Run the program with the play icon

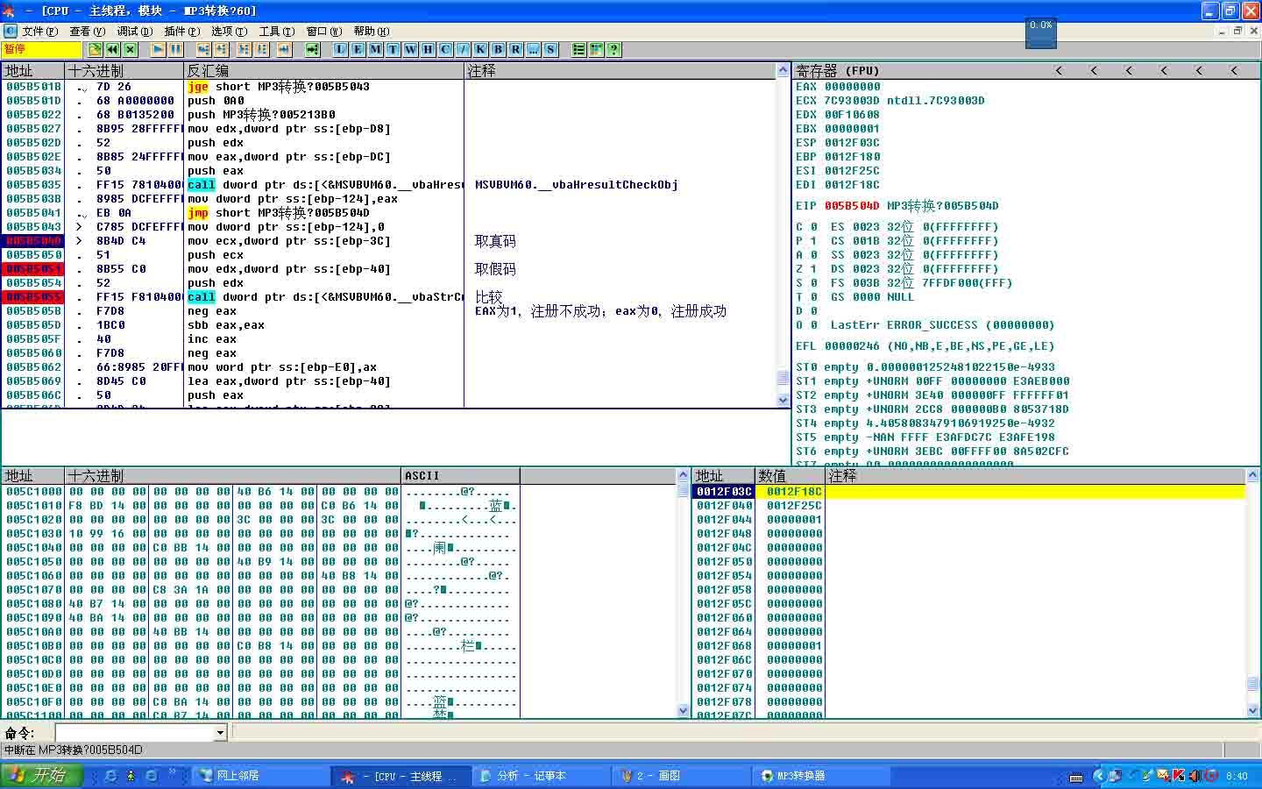(158, 50)
